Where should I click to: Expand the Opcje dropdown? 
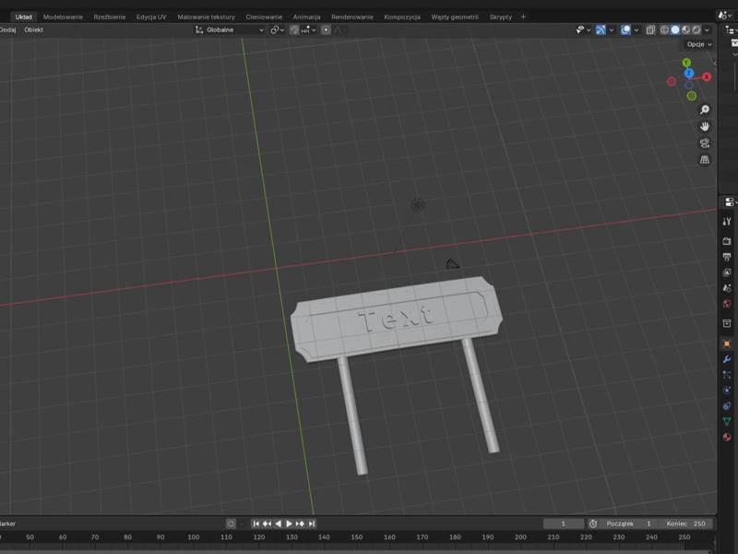pos(698,44)
